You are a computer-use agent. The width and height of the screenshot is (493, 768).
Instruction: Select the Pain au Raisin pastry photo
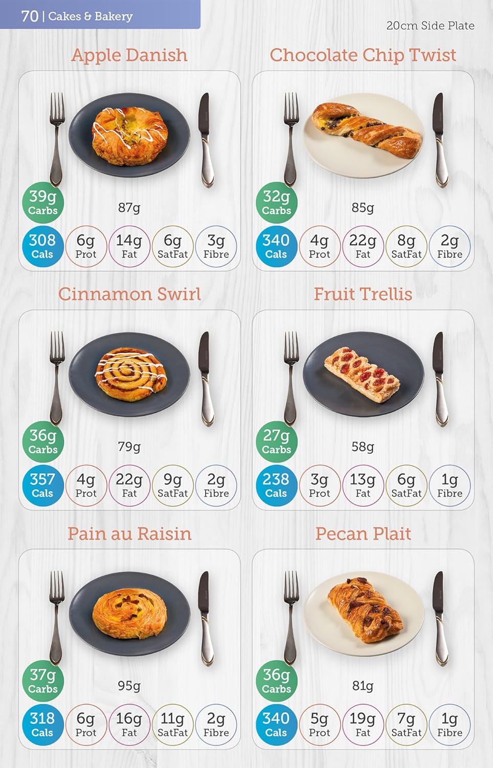point(129,614)
